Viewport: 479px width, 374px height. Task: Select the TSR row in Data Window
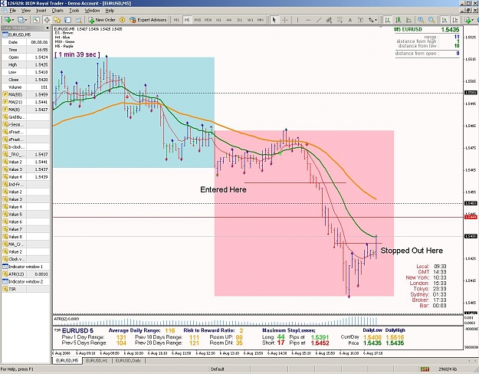point(25,289)
